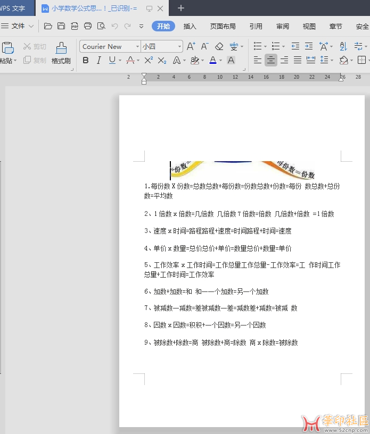
Task: Expand the font size 小四 dropdown
Action: pyautogui.click(x=179, y=47)
